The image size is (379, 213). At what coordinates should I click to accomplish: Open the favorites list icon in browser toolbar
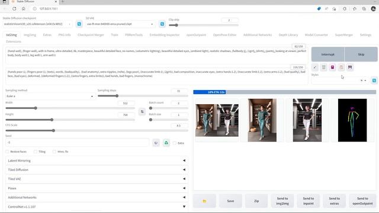355,9
